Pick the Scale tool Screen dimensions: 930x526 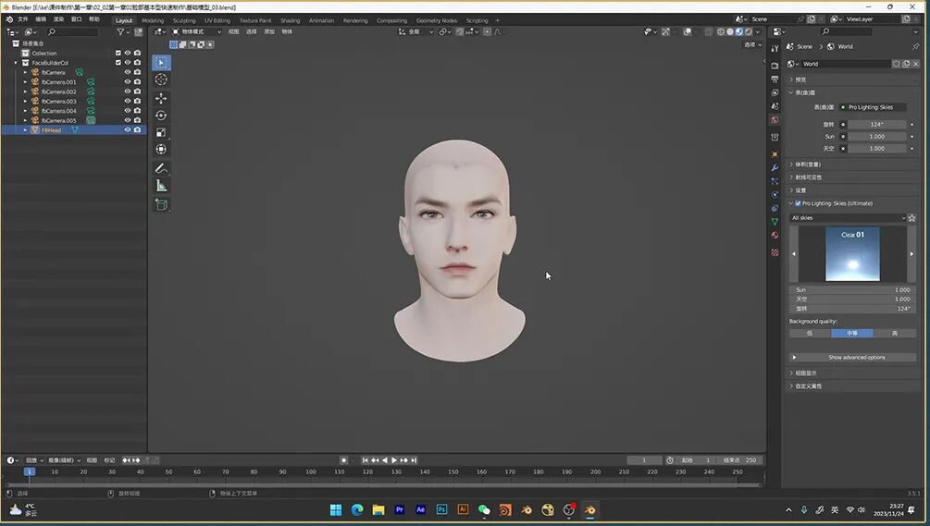click(x=161, y=133)
